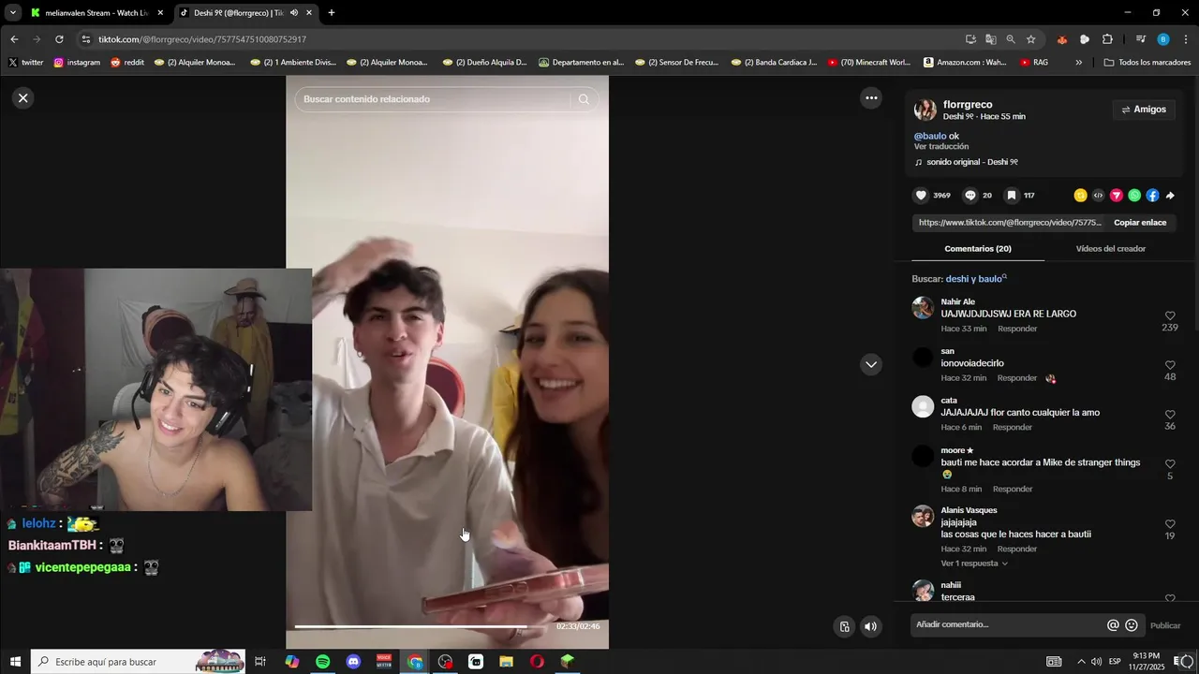
Task: Open the deshi y baulo search link
Action: pyautogui.click(x=976, y=279)
